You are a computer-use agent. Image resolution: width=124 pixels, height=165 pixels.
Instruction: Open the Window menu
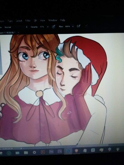(53, 20)
